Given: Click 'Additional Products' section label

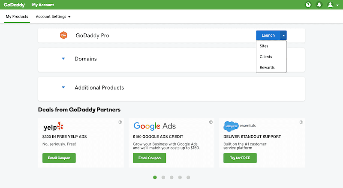Looking at the screenshot, I should pyautogui.click(x=99, y=88).
